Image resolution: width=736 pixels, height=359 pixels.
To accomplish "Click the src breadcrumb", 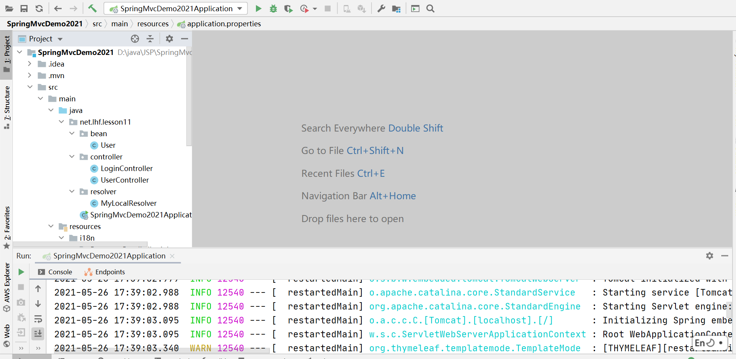I will (x=97, y=24).
